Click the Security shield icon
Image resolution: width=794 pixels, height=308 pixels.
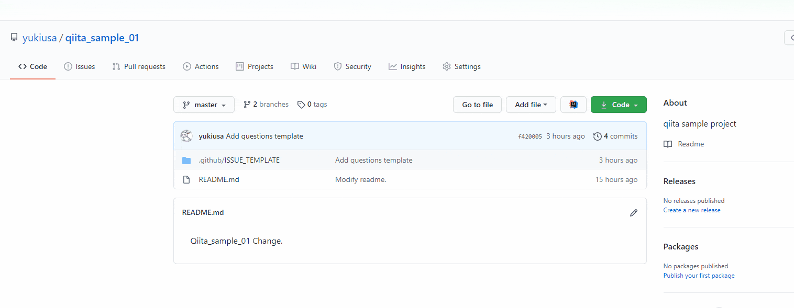point(337,66)
